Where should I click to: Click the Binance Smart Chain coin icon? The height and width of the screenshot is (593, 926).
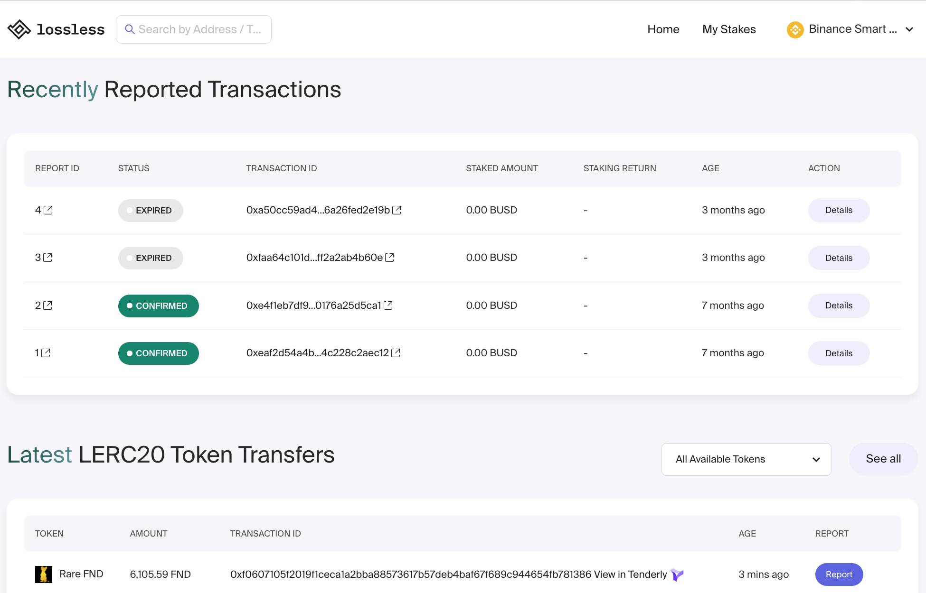click(795, 29)
